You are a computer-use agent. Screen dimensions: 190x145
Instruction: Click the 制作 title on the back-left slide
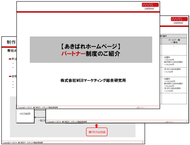[11, 42]
